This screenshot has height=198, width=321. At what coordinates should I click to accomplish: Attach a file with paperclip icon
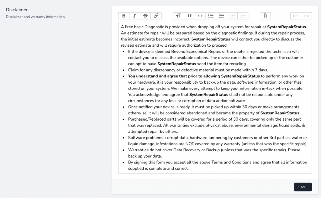point(265,16)
